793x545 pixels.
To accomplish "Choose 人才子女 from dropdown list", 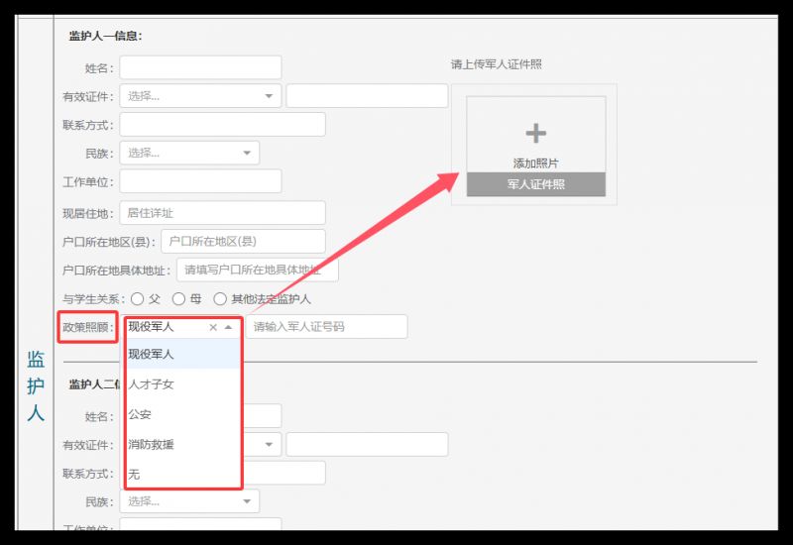I will [x=182, y=384].
